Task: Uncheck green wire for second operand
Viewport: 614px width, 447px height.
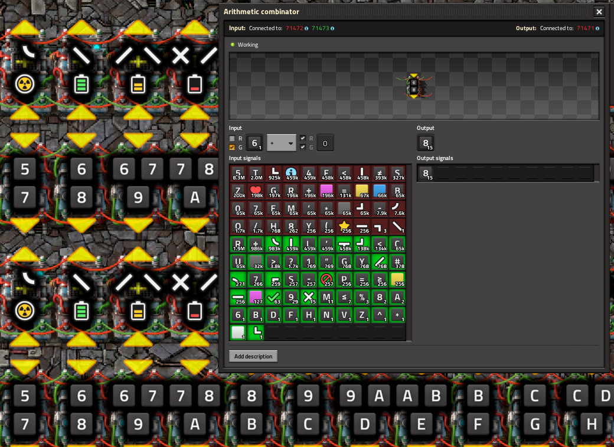Action: [303, 147]
